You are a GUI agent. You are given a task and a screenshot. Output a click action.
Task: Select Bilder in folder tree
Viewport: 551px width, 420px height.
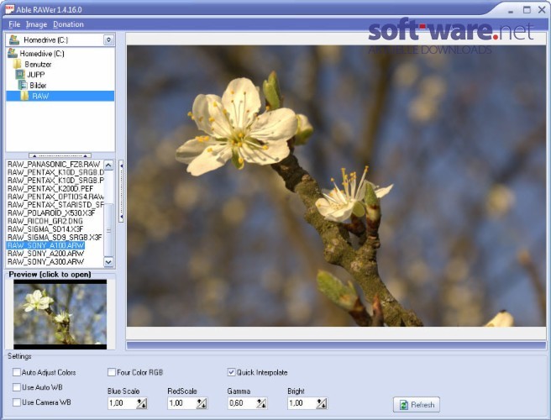38,86
